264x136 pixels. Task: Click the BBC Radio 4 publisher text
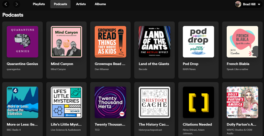(14, 130)
